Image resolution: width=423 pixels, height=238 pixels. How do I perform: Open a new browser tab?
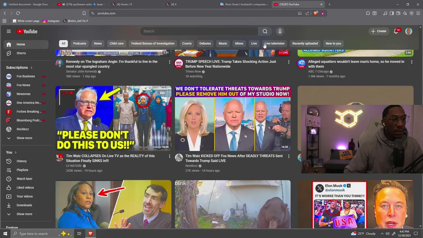[x=329, y=4]
